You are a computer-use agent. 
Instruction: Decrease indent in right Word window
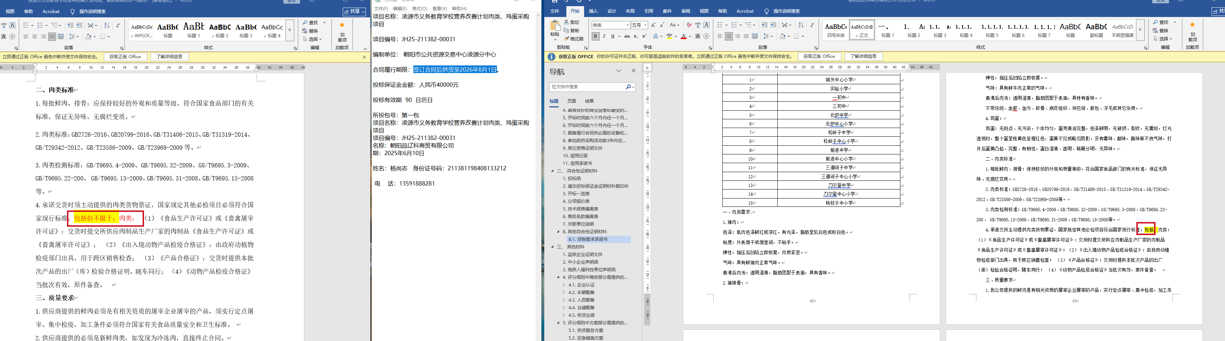pyautogui.click(x=764, y=25)
